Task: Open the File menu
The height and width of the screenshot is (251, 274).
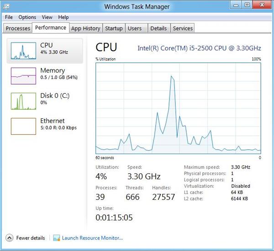Action: (x=9, y=17)
